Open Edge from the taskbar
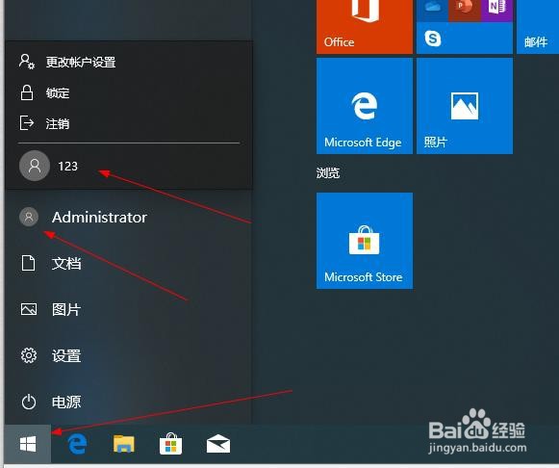The image size is (559, 468). [77, 444]
